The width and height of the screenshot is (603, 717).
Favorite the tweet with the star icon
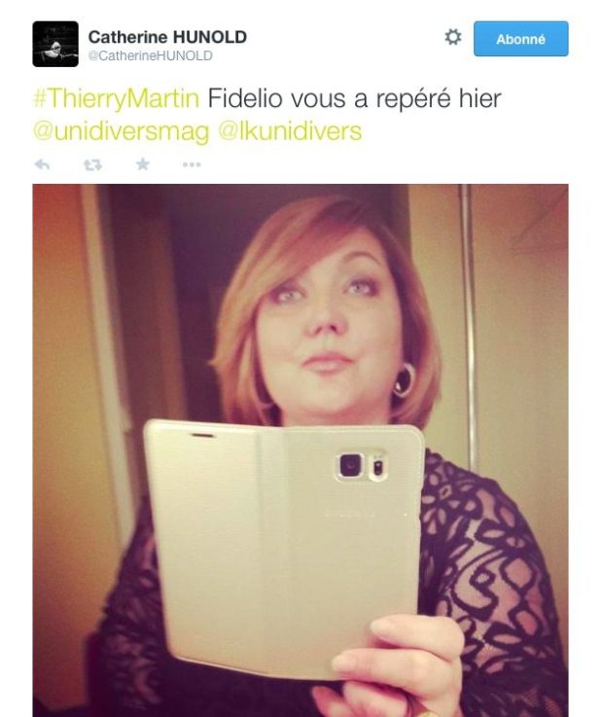pyautogui.click(x=143, y=163)
